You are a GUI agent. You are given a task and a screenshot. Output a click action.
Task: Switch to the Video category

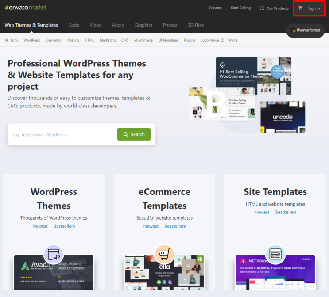tap(96, 25)
